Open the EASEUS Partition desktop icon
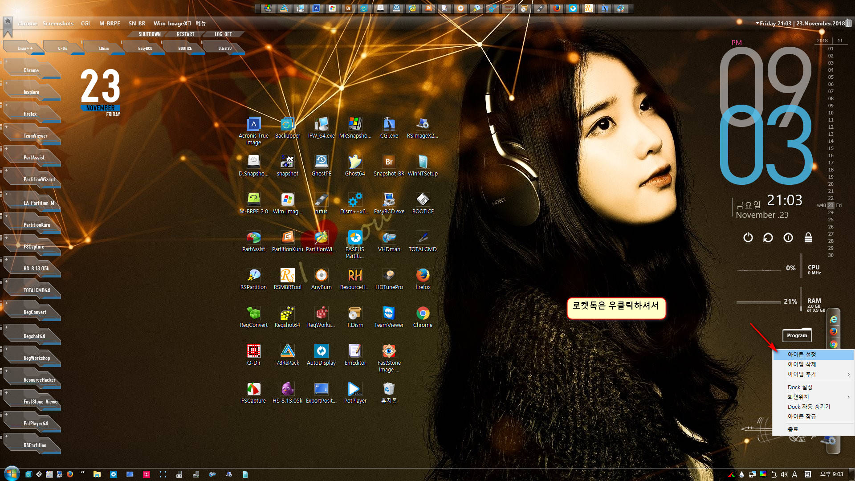Screen dimensions: 855x481 pos(355,244)
